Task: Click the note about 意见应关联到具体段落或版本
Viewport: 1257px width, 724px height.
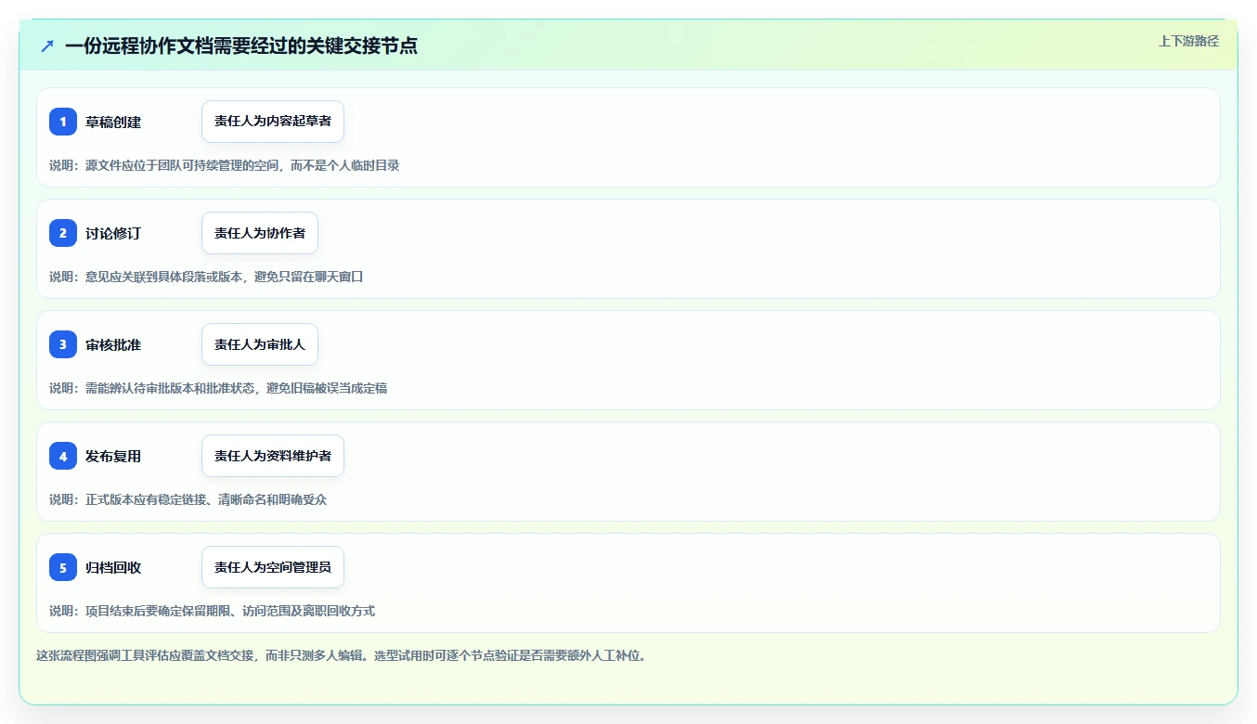Action: coord(206,277)
